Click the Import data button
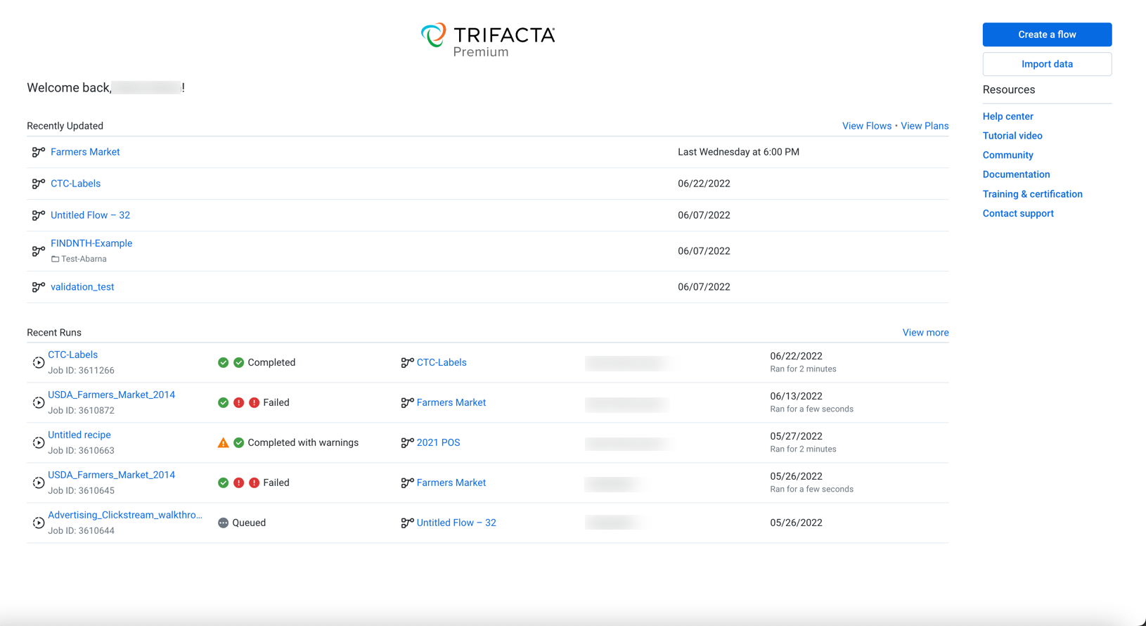 pyautogui.click(x=1047, y=64)
